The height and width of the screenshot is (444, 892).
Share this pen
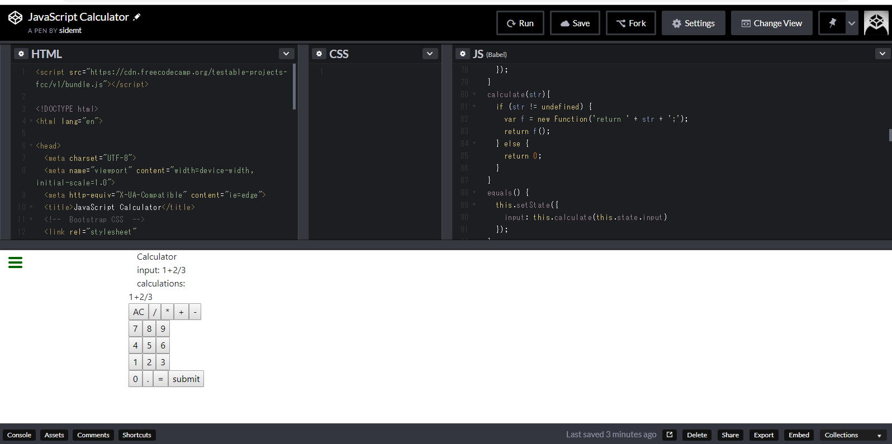coord(730,435)
